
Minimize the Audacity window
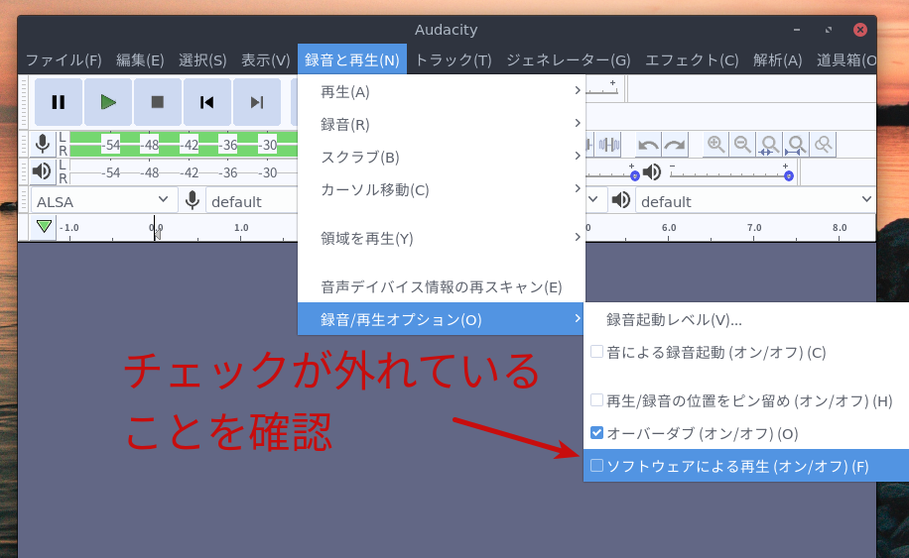pyautogui.click(x=797, y=30)
